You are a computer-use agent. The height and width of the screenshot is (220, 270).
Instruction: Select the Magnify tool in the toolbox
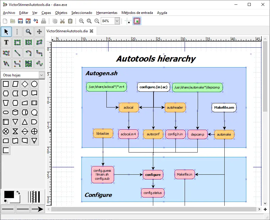[28, 32]
